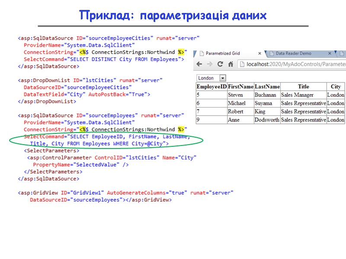The width and height of the screenshot is (346, 259).
Task: Select the cell with first name Michael
Action: 240,103
